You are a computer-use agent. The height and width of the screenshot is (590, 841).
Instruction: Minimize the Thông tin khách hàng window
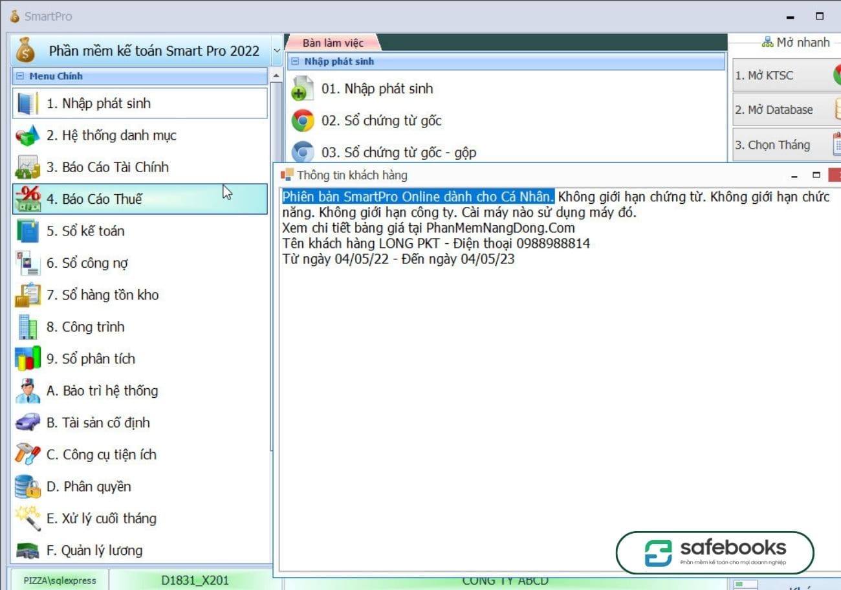tap(795, 175)
